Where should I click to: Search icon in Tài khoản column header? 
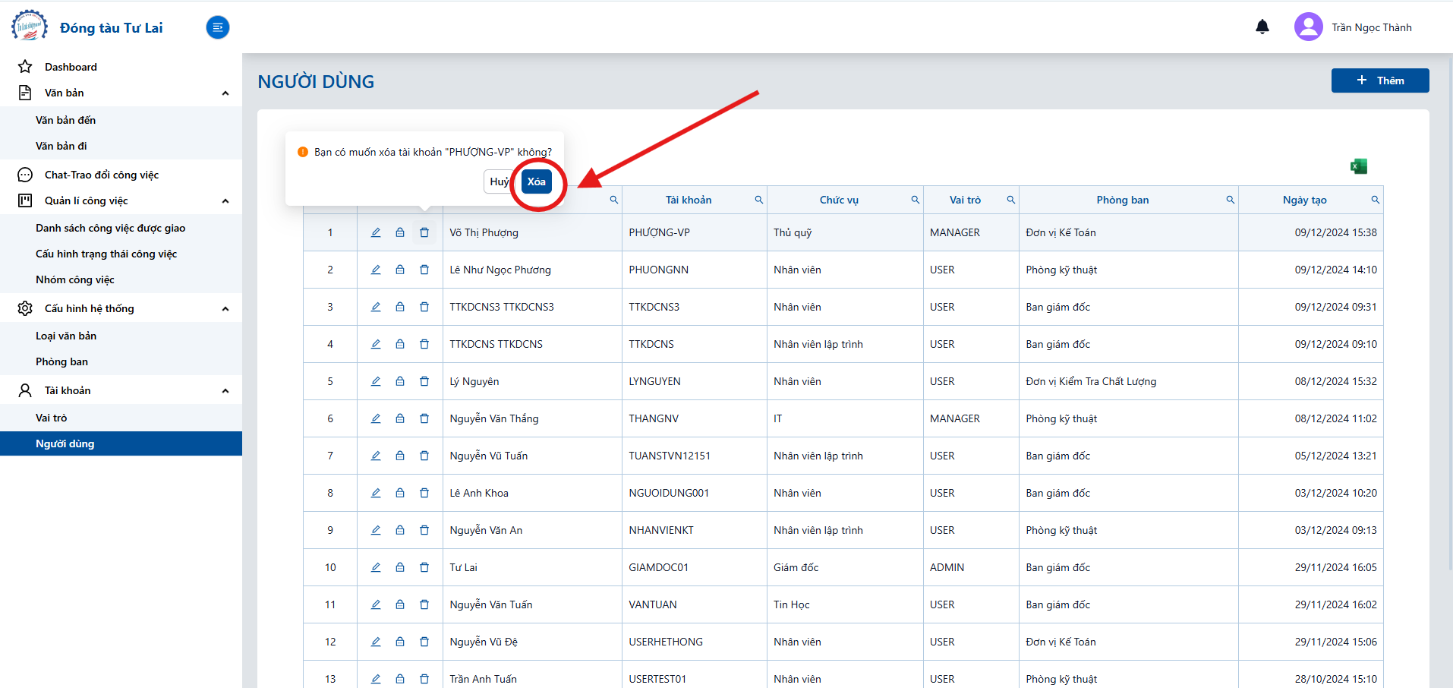[758, 200]
